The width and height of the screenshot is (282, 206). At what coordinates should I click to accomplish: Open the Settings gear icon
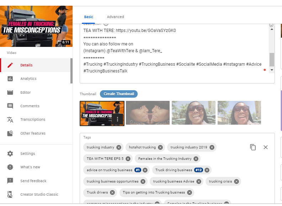[10, 154]
